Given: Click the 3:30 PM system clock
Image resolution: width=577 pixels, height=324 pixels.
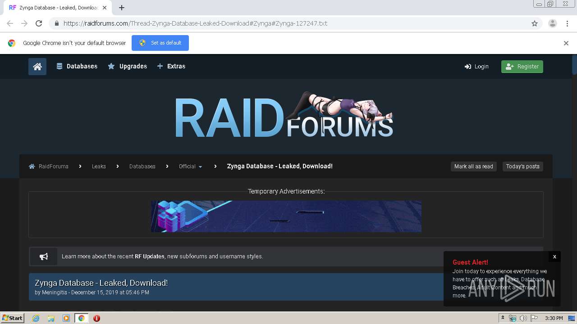Looking at the screenshot, I should (x=554, y=318).
